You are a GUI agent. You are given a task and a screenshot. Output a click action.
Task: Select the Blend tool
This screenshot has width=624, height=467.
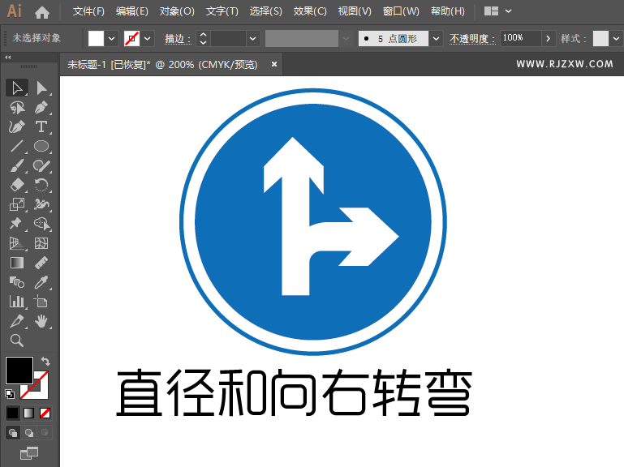[x=17, y=282]
